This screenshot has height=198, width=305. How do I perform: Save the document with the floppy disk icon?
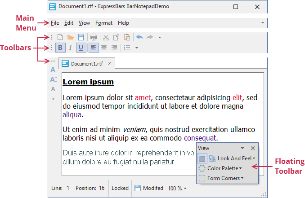(x=81, y=37)
